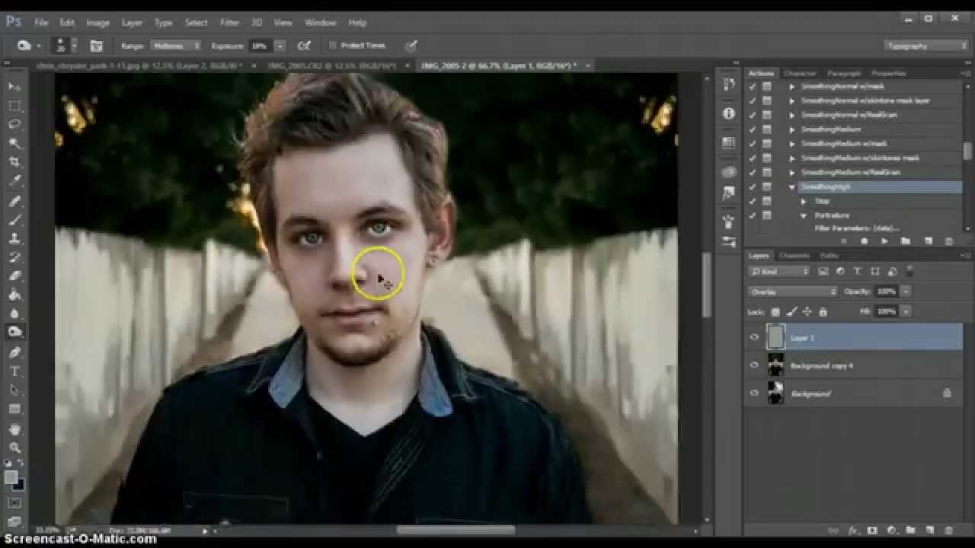975x548 pixels.
Task: Hide Layer 1 visibility eye
Action: pos(754,337)
